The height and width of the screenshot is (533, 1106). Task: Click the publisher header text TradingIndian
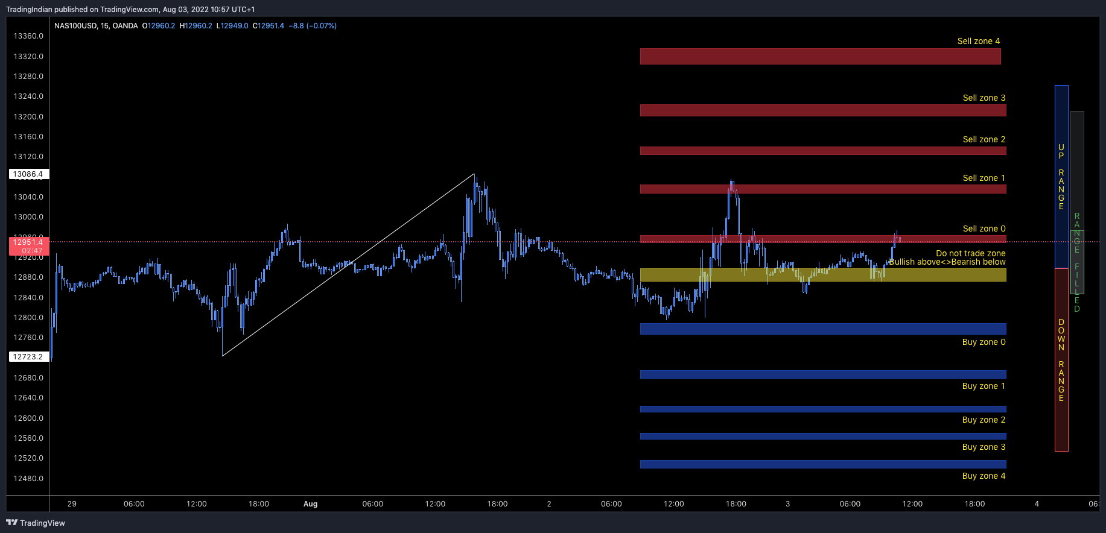pyautogui.click(x=30, y=9)
